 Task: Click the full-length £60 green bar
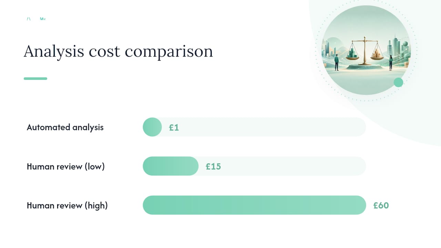(x=254, y=205)
